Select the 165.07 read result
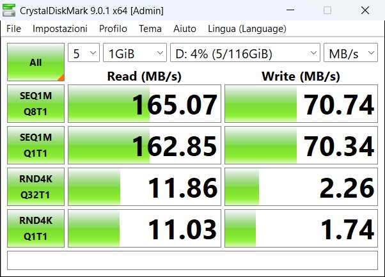The height and width of the screenshot is (277, 385). [145, 104]
